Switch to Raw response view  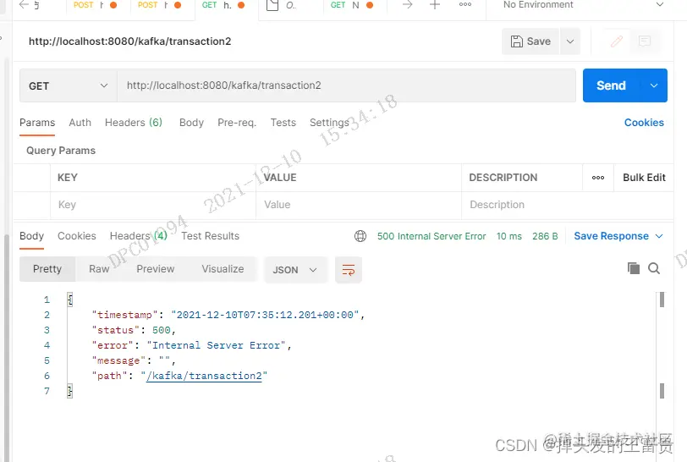(99, 269)
